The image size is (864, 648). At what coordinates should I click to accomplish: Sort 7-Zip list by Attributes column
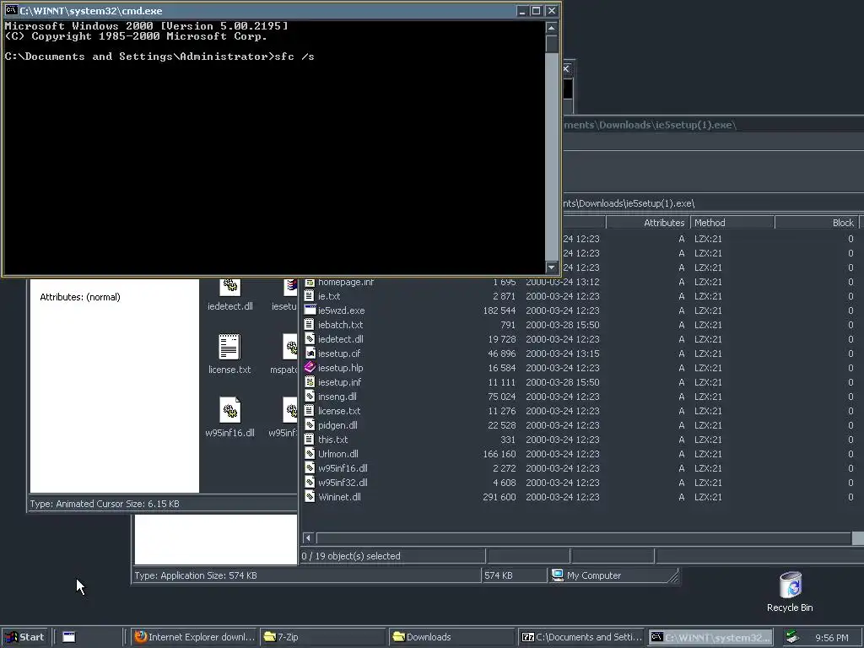648,223
